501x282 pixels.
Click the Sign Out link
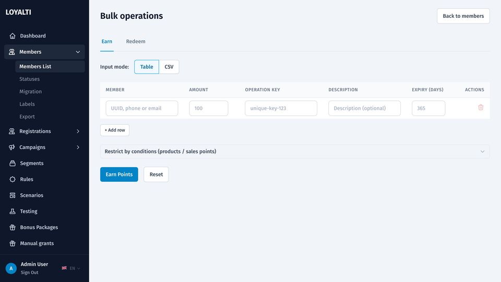[x=29, y=273]
